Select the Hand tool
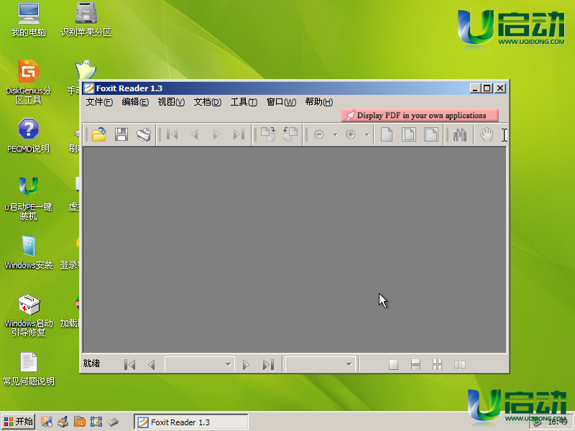This screenshot has width=575, height=431. coord(487,134)
